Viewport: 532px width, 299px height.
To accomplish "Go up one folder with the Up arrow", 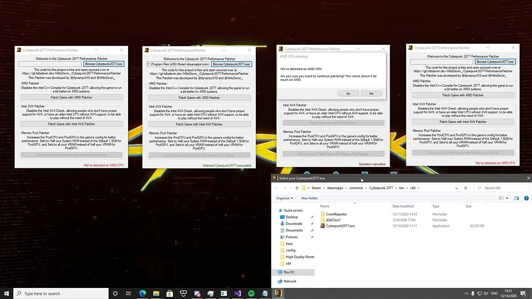I will (297, 188).
